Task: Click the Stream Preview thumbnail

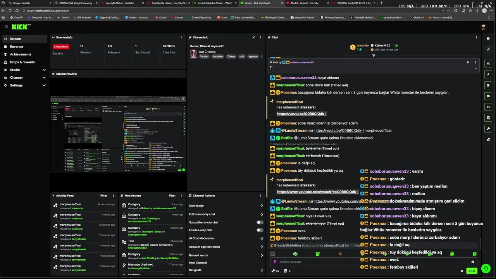Action: tap(118, 134)
